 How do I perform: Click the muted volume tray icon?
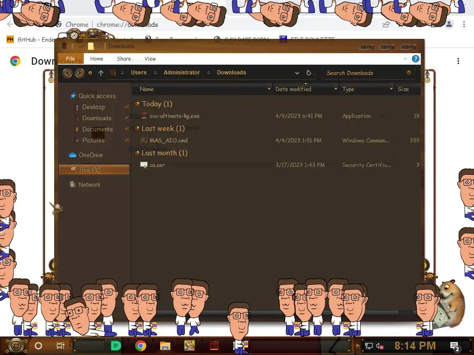[x=380, y=346]
